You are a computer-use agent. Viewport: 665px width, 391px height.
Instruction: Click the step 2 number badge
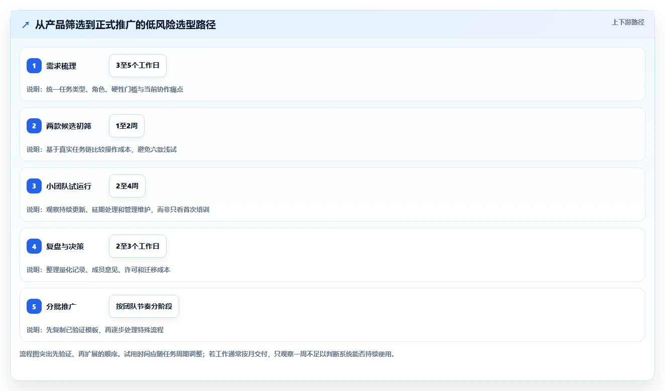[34, 126]
